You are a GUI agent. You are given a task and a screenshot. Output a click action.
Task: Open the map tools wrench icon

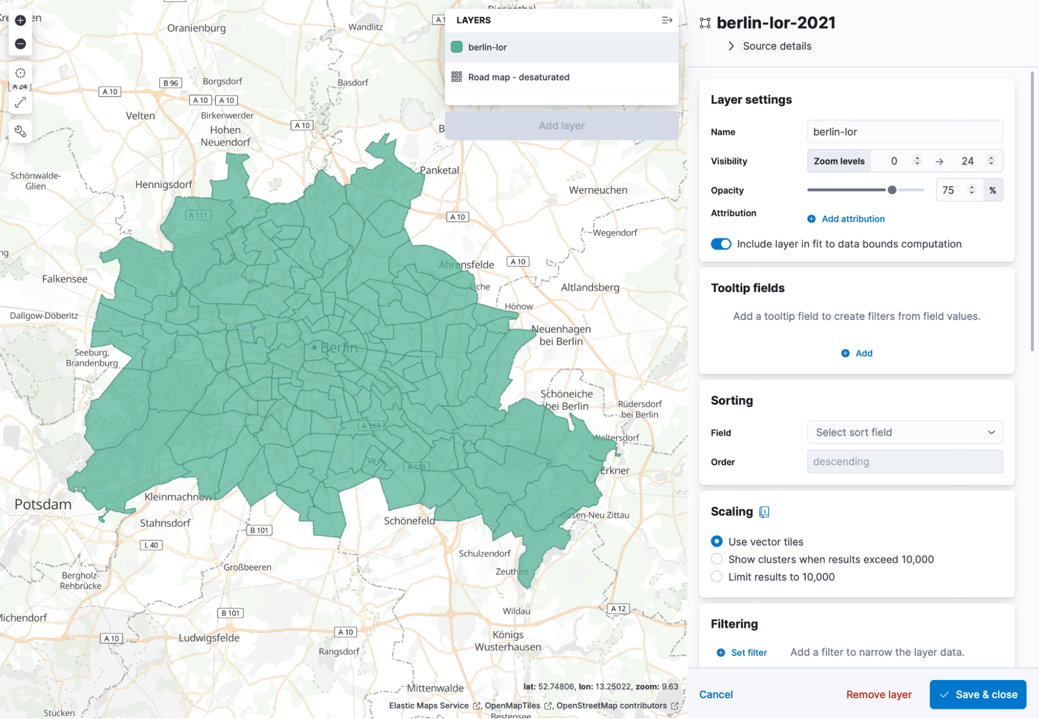[x=20, y=131]
